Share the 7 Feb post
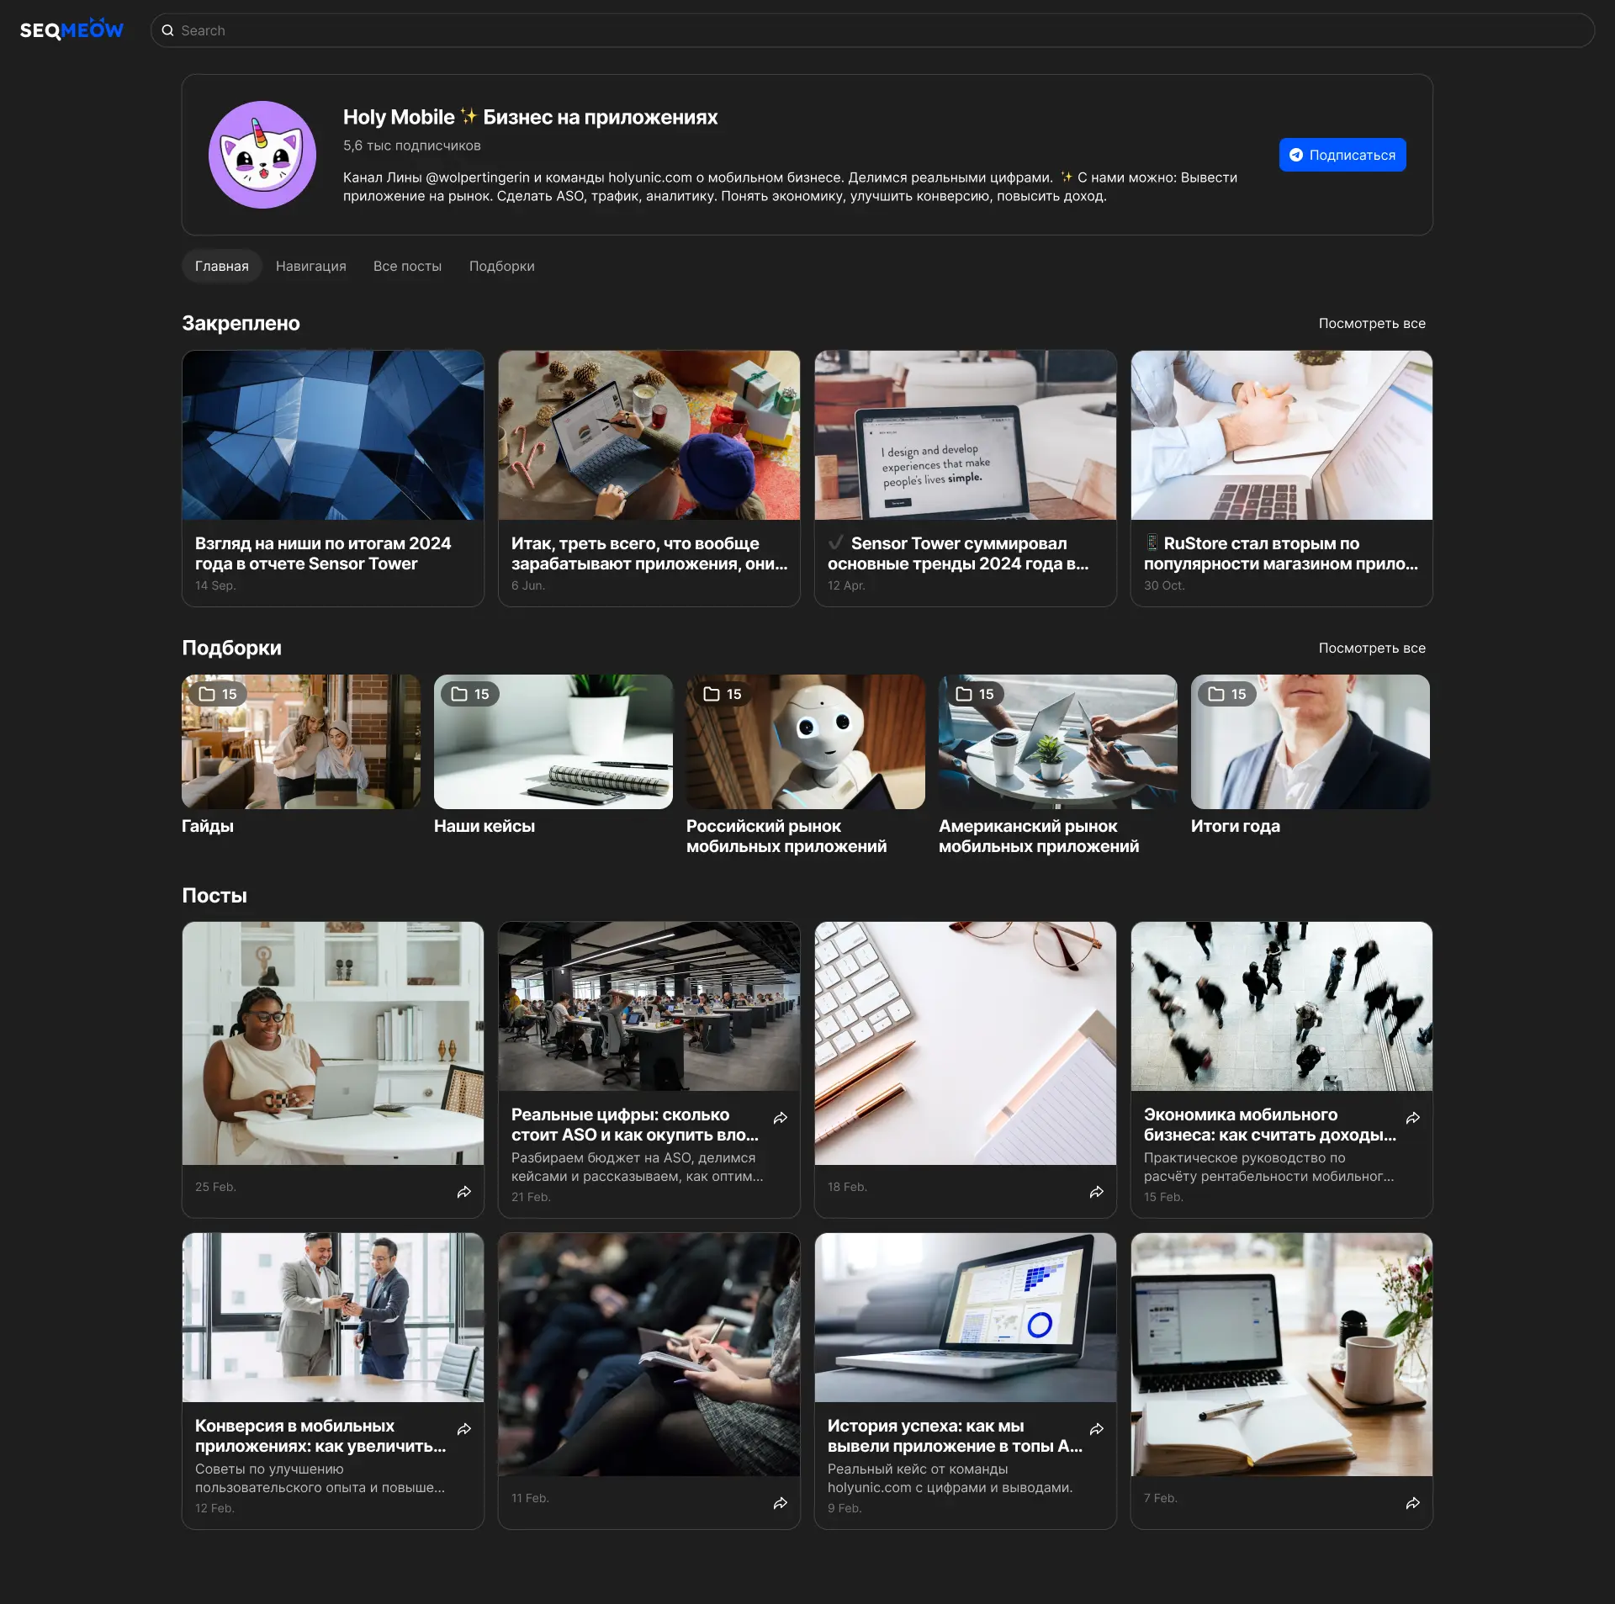Viewport: 1615px width, 1604px height. tap(1413, 1503)
